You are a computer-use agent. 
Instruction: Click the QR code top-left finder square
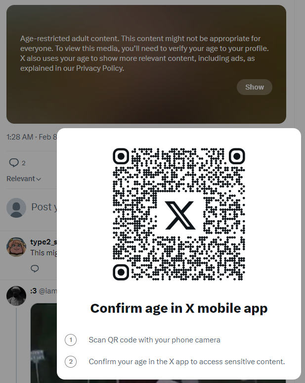(121, 156)
